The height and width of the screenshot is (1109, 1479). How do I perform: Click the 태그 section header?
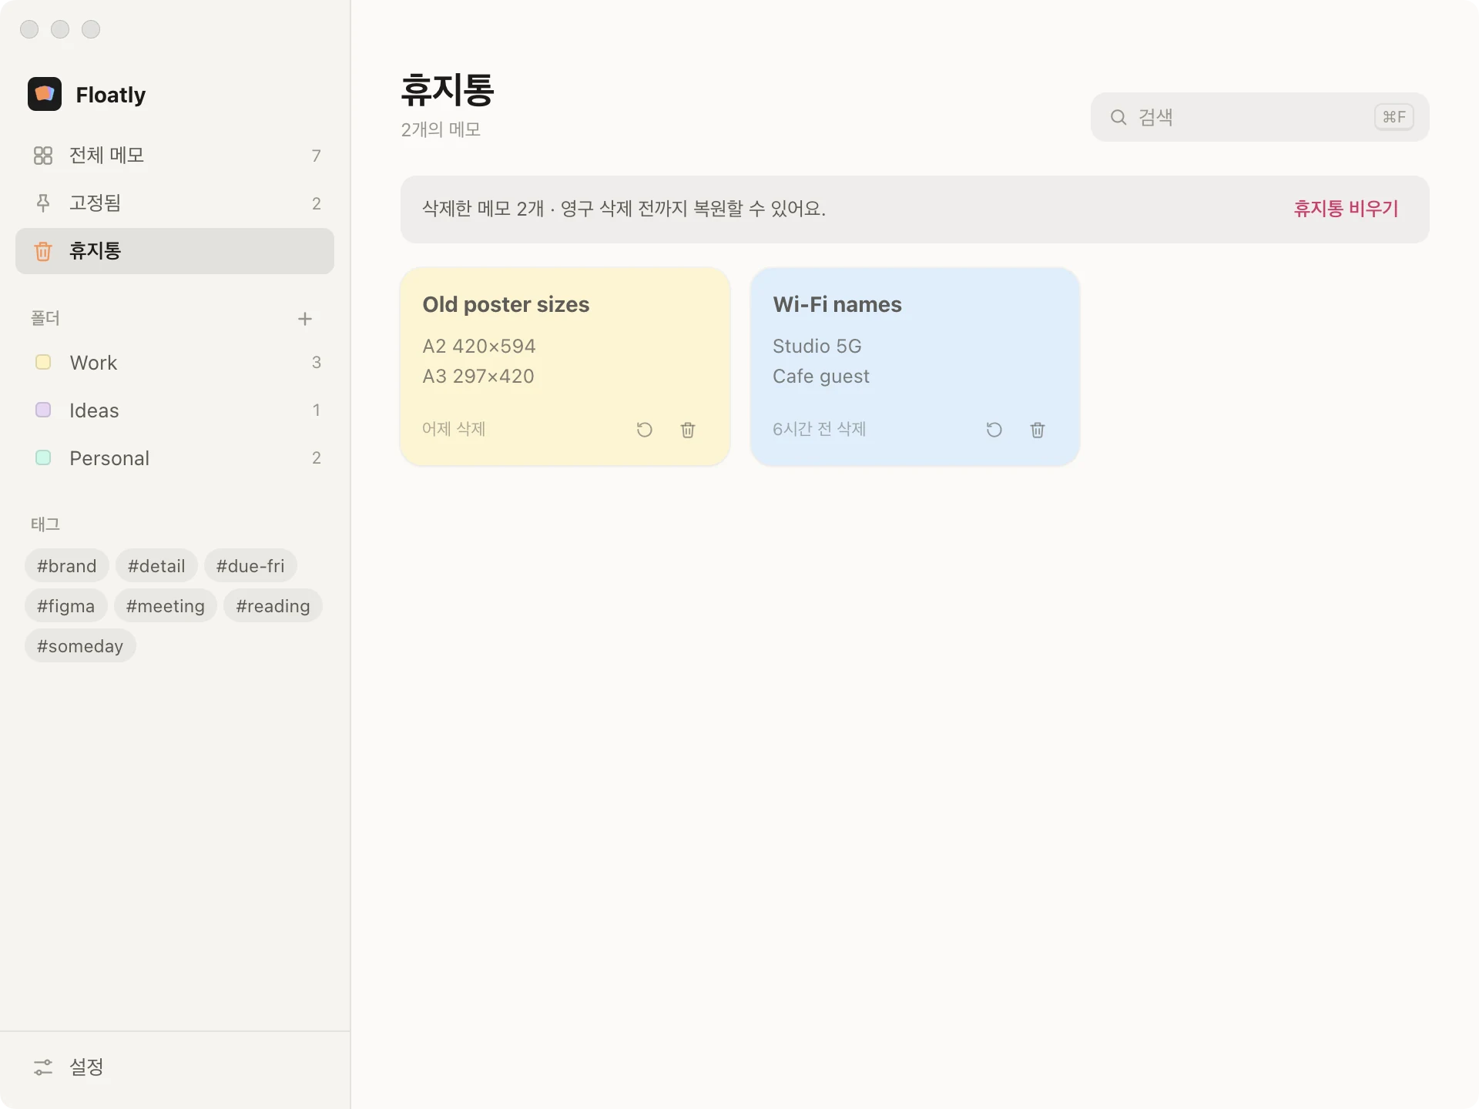45,524
